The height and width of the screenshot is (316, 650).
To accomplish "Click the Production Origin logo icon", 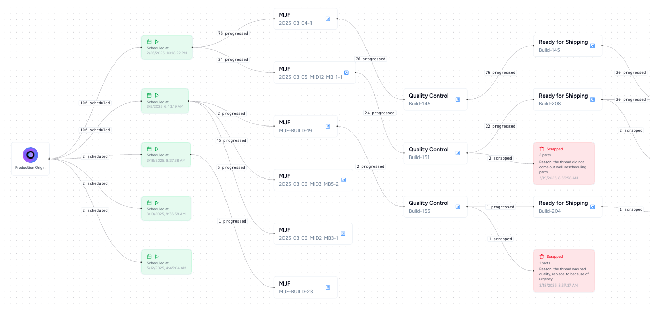I will point(31,155).
